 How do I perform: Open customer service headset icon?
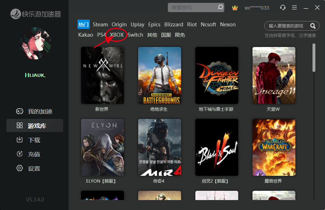tap(283, 7)
